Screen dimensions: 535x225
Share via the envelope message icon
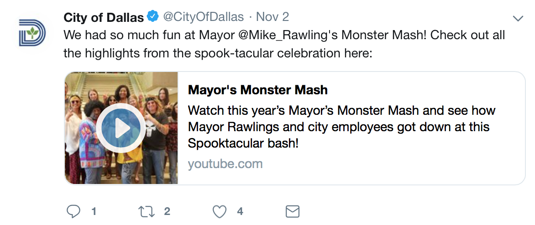(292, 211)
